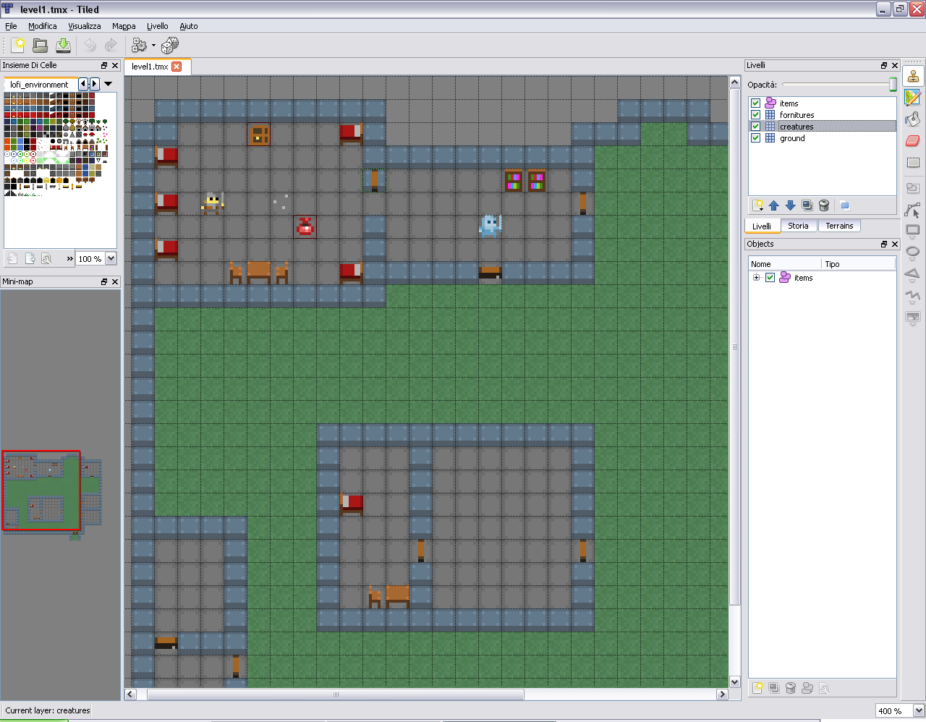Switch to the Storia tab
Viewport: 926px width, 722px height.
(x=798, y=226)
